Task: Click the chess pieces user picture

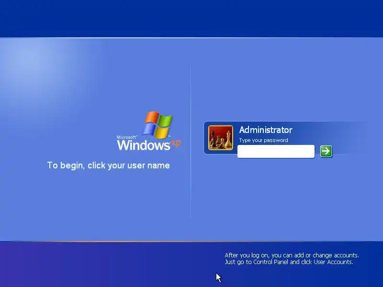Action: 221,138
